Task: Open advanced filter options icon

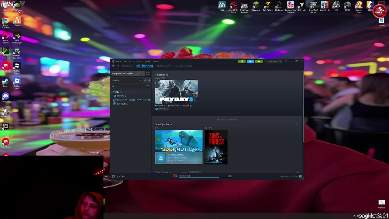Action: pos(148,86)
